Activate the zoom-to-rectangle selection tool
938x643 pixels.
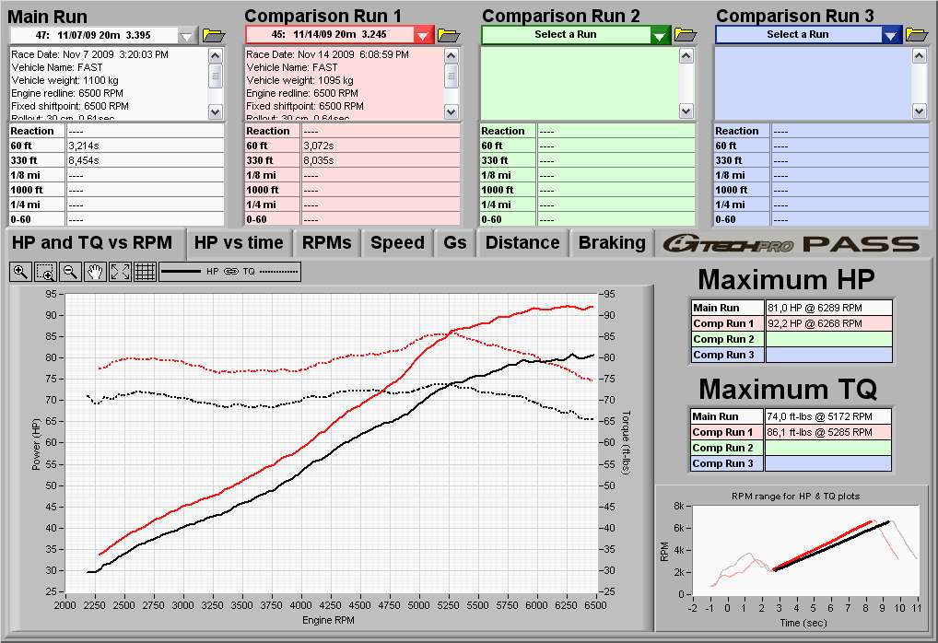pyautogui.click(x=45, y=272)
